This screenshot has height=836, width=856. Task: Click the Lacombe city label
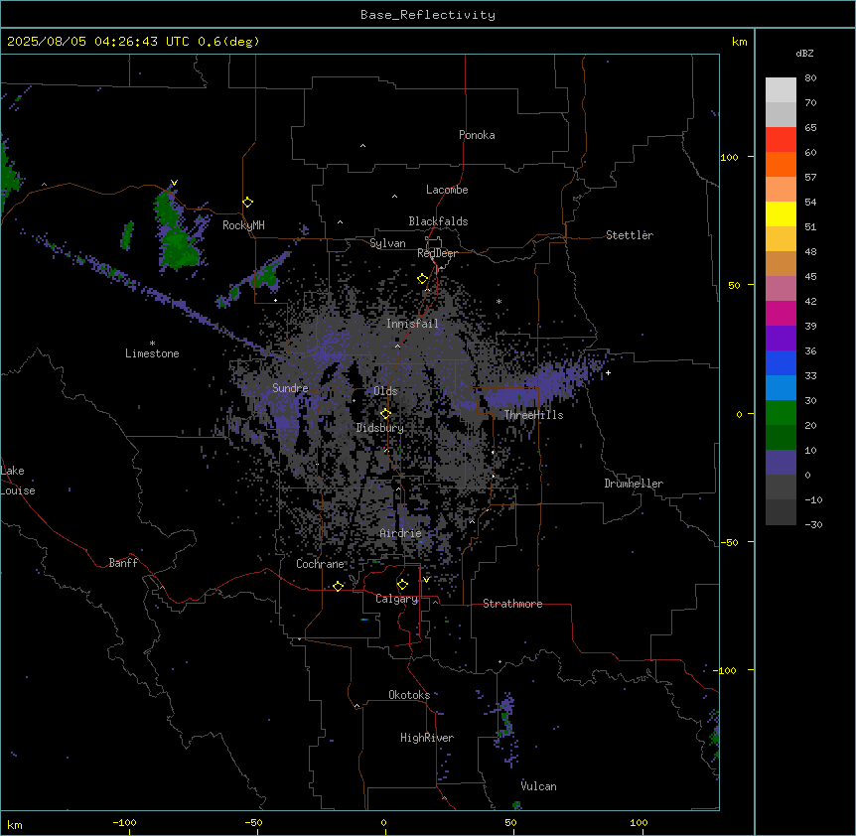tap(447, 190)
